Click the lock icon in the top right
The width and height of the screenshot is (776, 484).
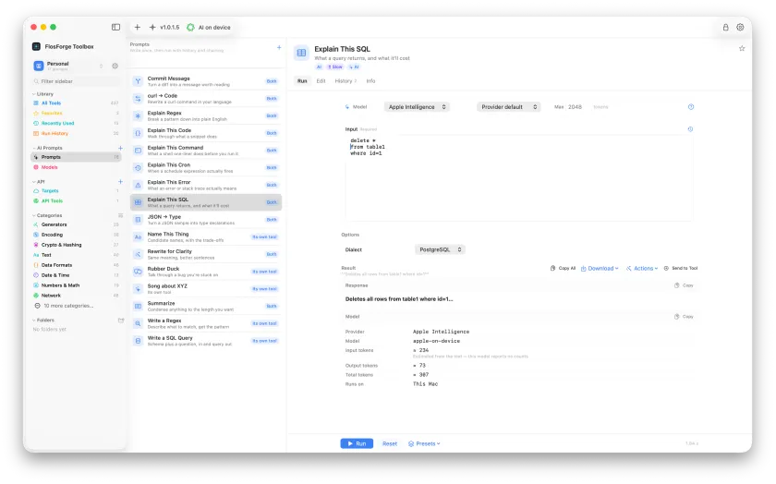[x=725, y=27]
